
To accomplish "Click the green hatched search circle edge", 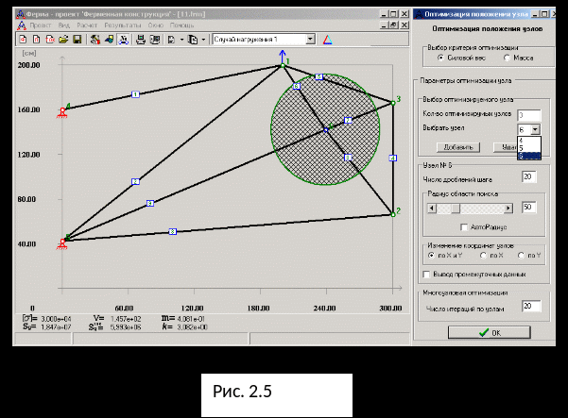I will tap(271, 129).
